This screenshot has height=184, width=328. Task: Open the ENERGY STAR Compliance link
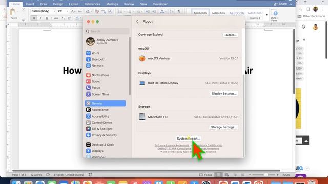coord(174,149)
